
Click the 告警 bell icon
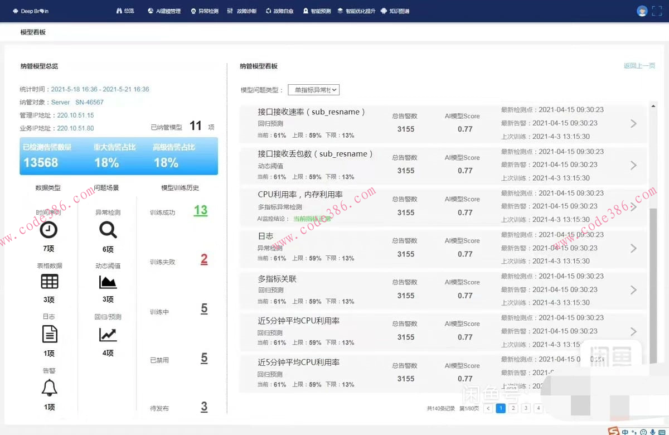[x=49, y=388]
